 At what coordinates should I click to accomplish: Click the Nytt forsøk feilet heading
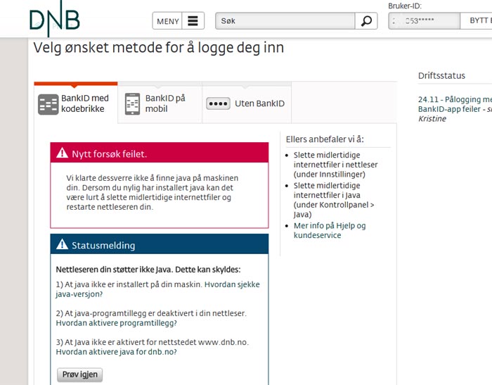pos(109,154)
